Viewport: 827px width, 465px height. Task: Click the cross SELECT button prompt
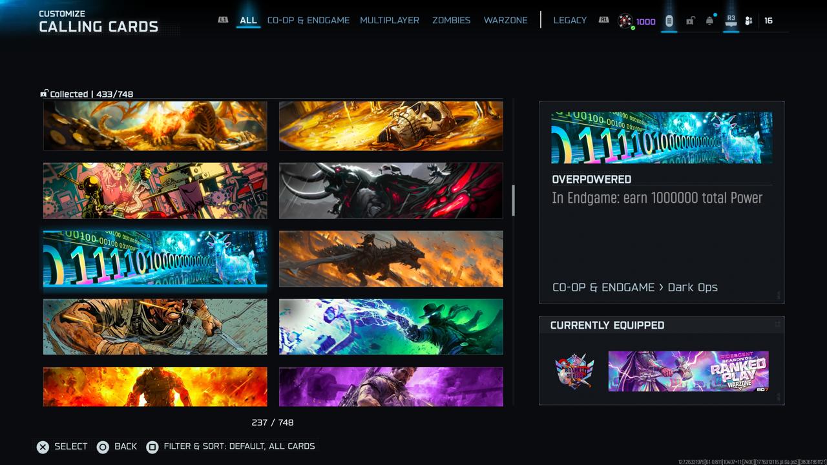(62, 446)
